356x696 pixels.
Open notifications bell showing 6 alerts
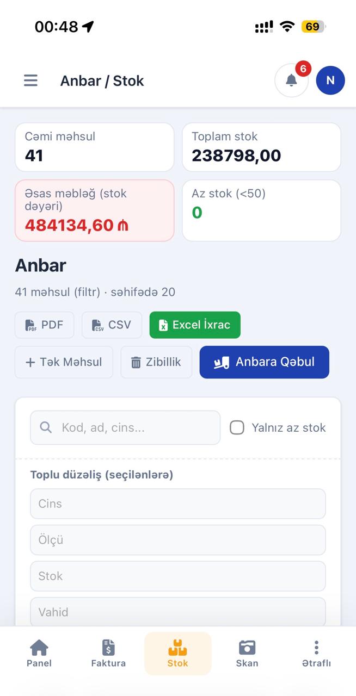[x=291, y=80]
